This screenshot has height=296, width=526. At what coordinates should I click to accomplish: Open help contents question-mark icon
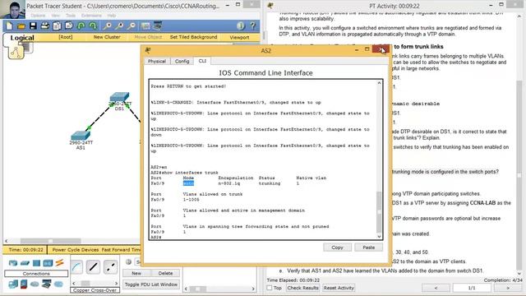[252, 25]
